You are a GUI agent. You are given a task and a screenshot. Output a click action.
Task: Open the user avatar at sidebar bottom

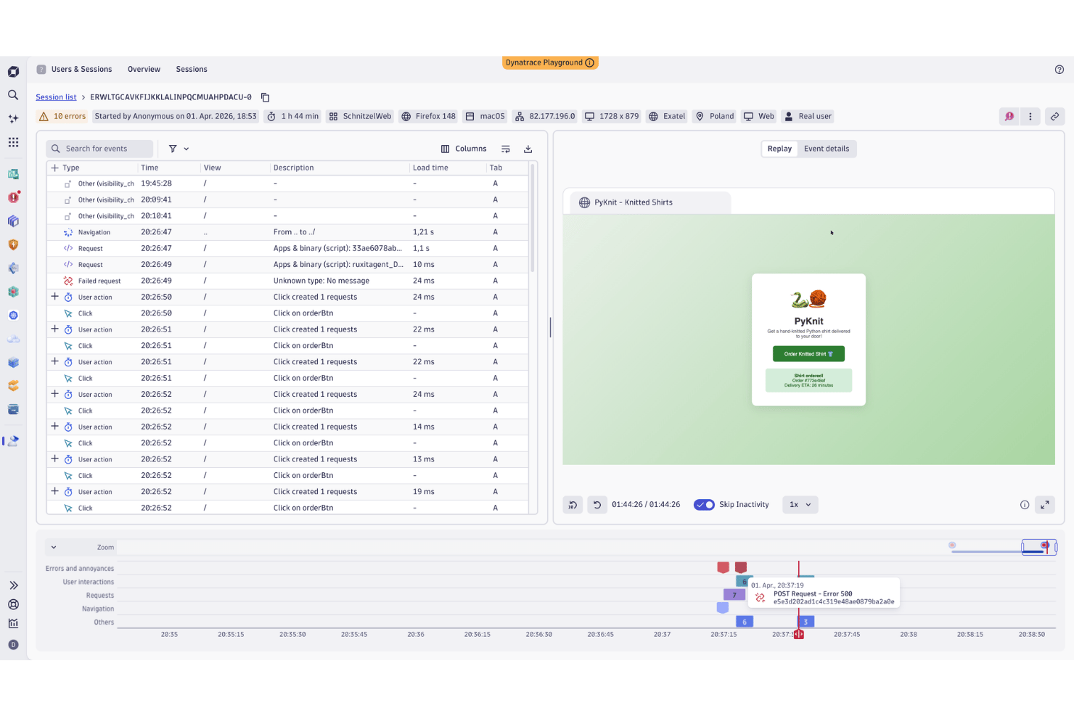[x=13, y=645]
